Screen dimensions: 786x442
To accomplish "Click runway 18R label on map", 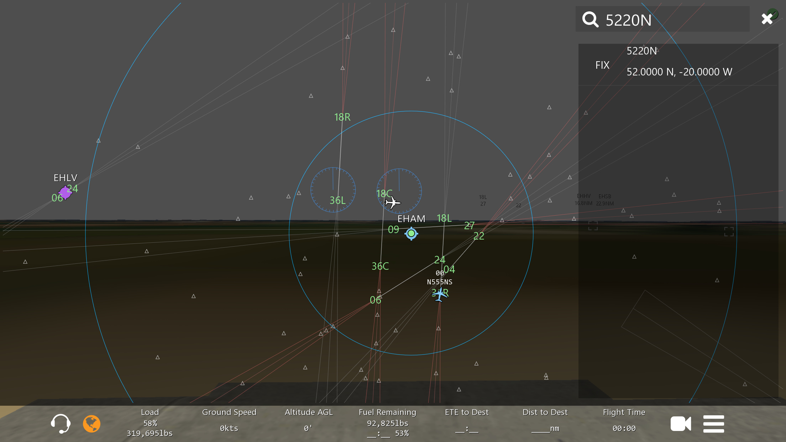I will coord(342,117).
